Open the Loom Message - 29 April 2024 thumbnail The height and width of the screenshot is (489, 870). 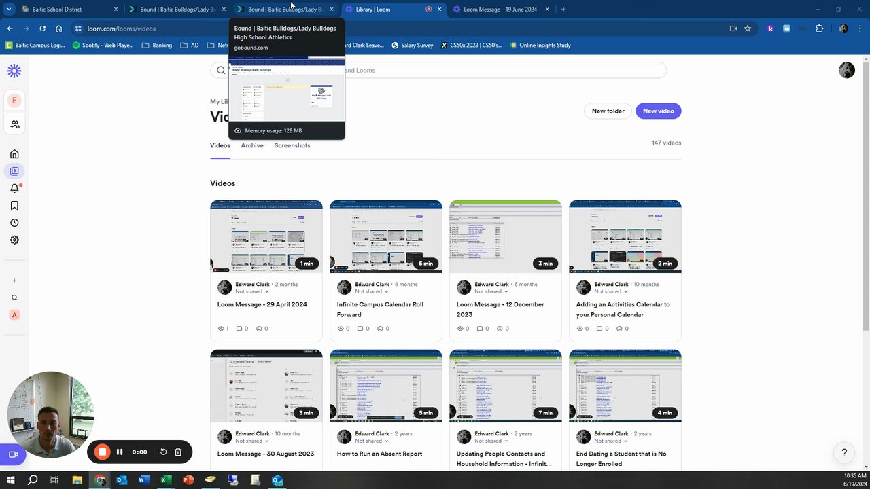coord(266,236)
